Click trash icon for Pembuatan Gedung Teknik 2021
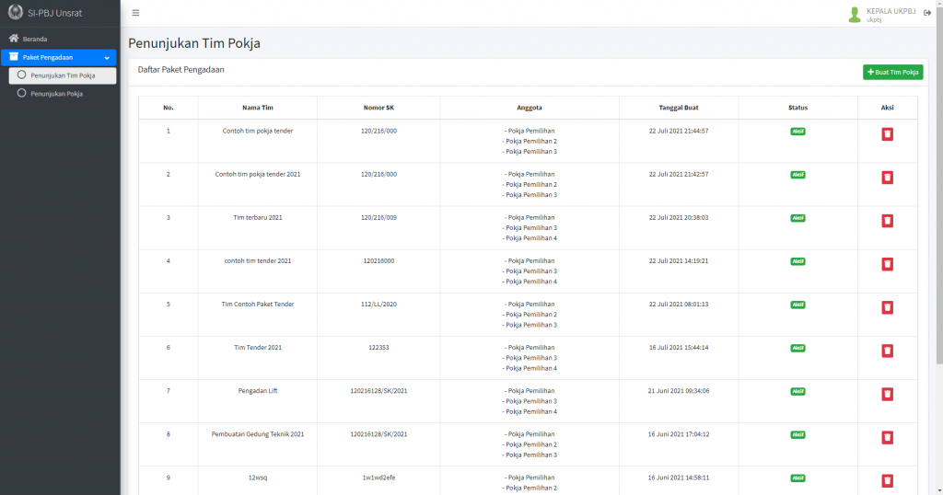This screenshot has height=495, width=943. pos(887,437)
